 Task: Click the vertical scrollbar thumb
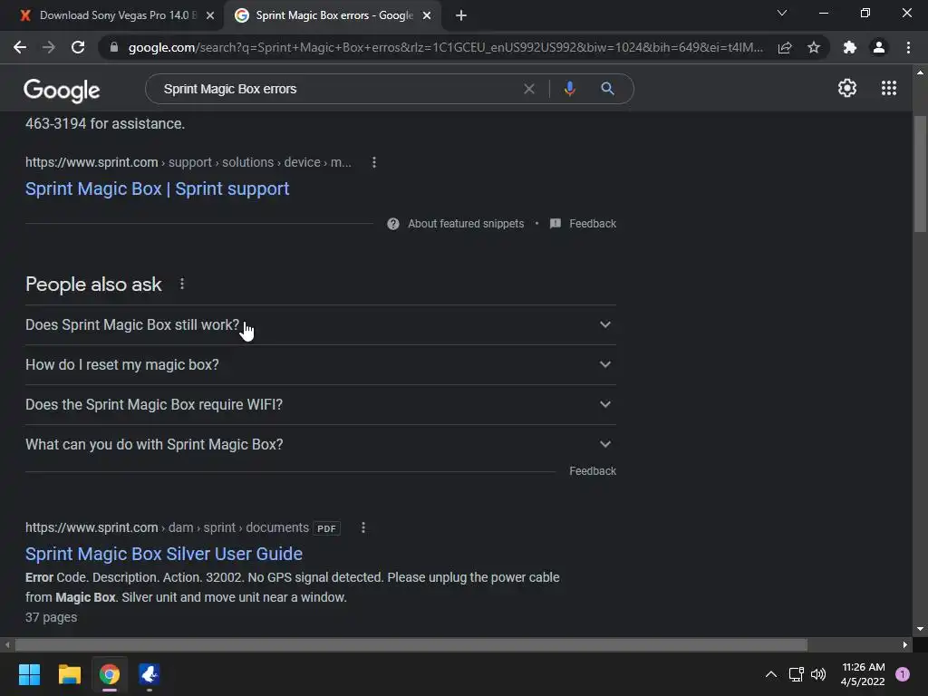[x=920, y=174]
